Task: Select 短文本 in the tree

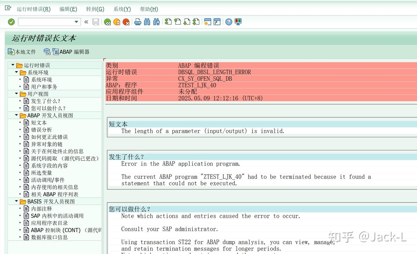Action: 39,123
